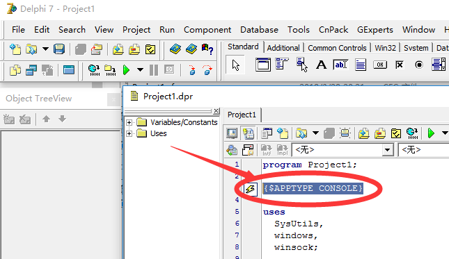Expand the Variables/Constants tree node
The width and height of the screenshot is (449, 259).
point(129,122)
